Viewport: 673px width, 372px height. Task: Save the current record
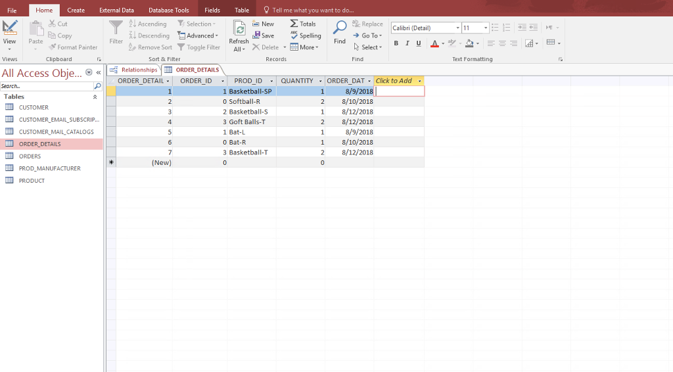[263, 35]
